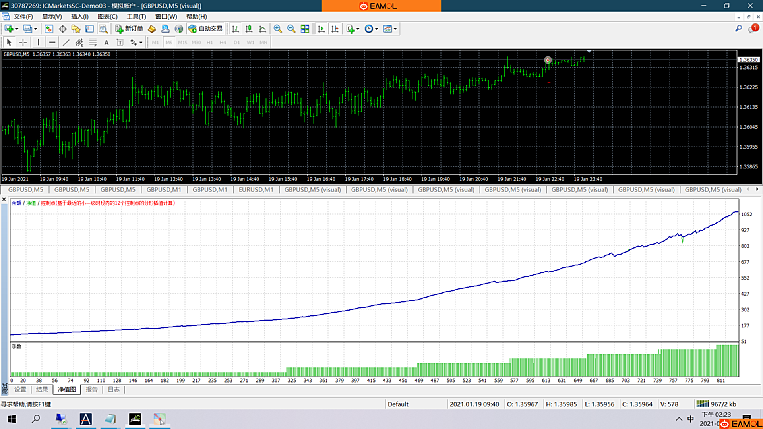Open Windows taskbar search
This screenshot has height=429, width=763.
pos(36,419)
